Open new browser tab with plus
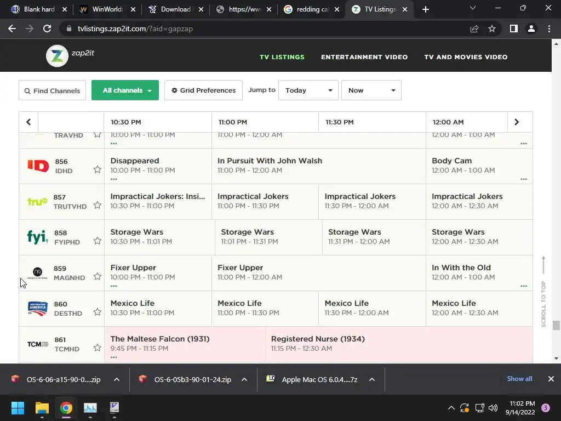This screenshot has width=561, height=421. (425, 9)
